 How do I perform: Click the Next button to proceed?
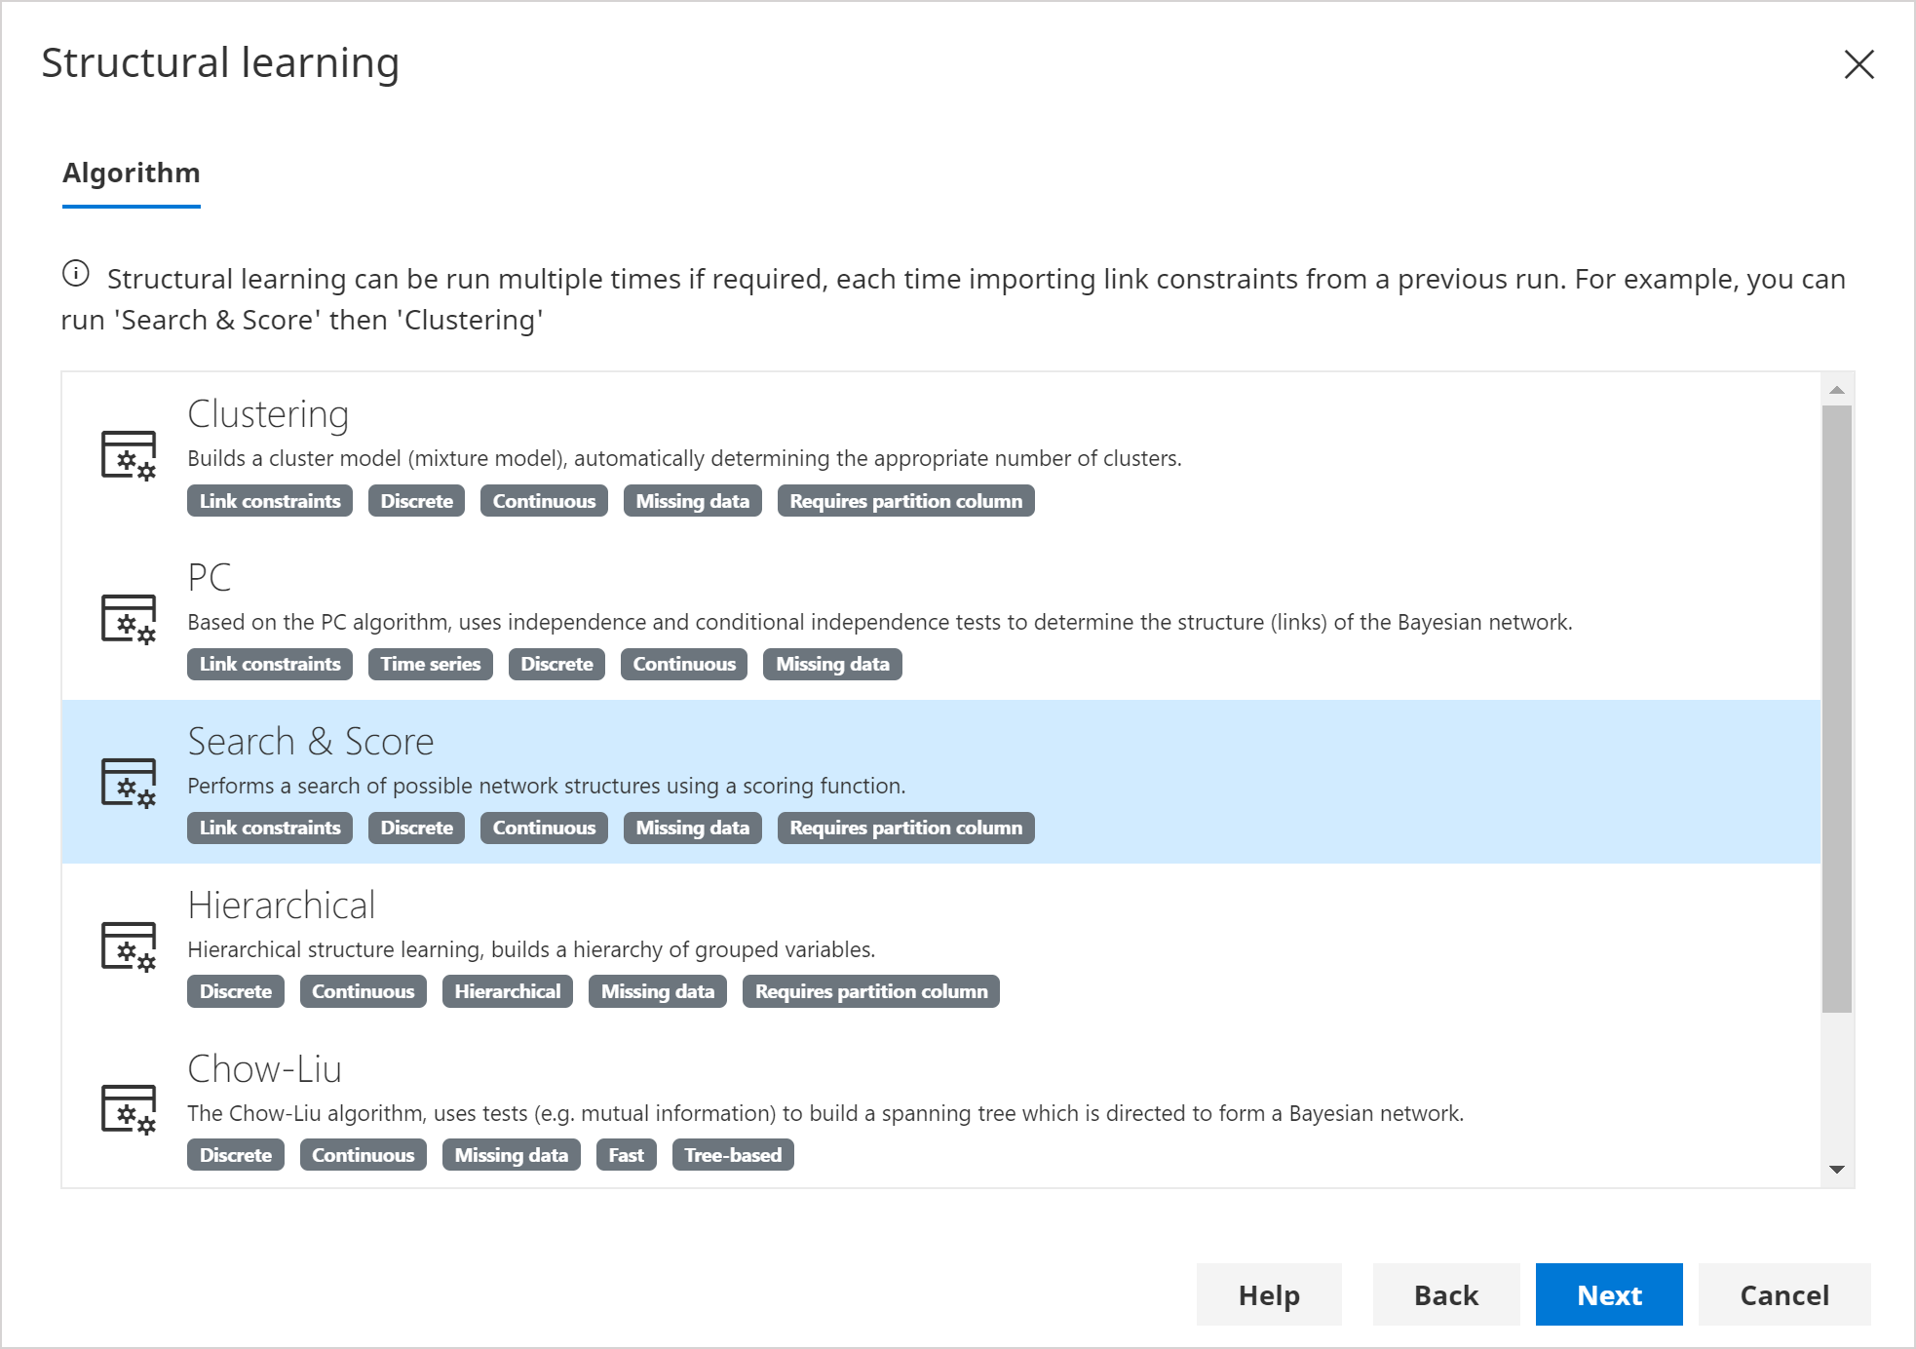click(1611, 1292)
